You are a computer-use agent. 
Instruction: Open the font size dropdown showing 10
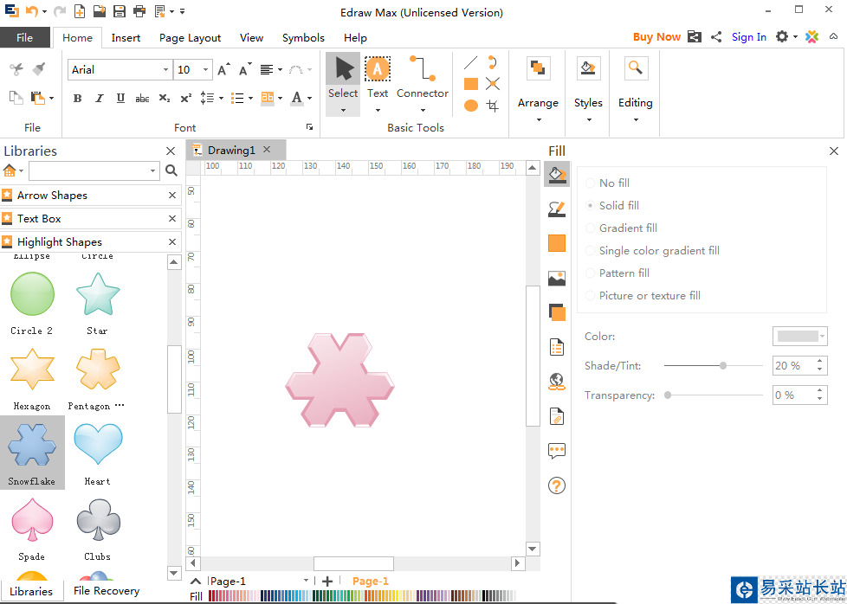(x=205, y=69)
